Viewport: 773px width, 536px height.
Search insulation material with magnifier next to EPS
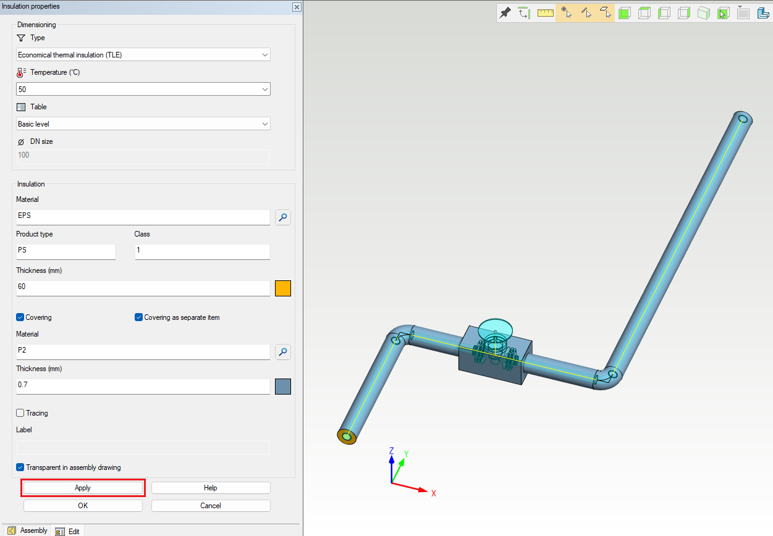(283, 217)
